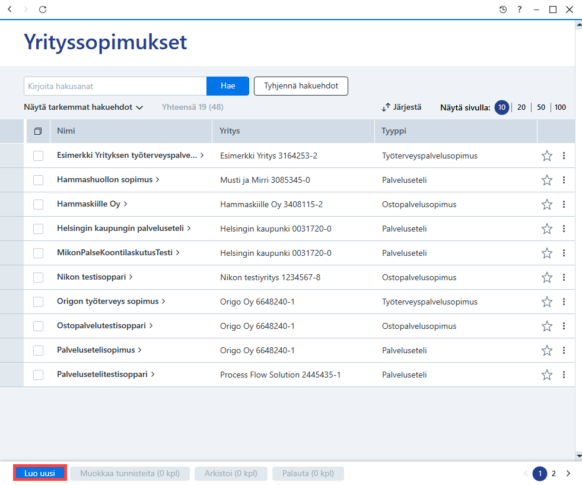Click the Luo uusi button

point(40,474)
